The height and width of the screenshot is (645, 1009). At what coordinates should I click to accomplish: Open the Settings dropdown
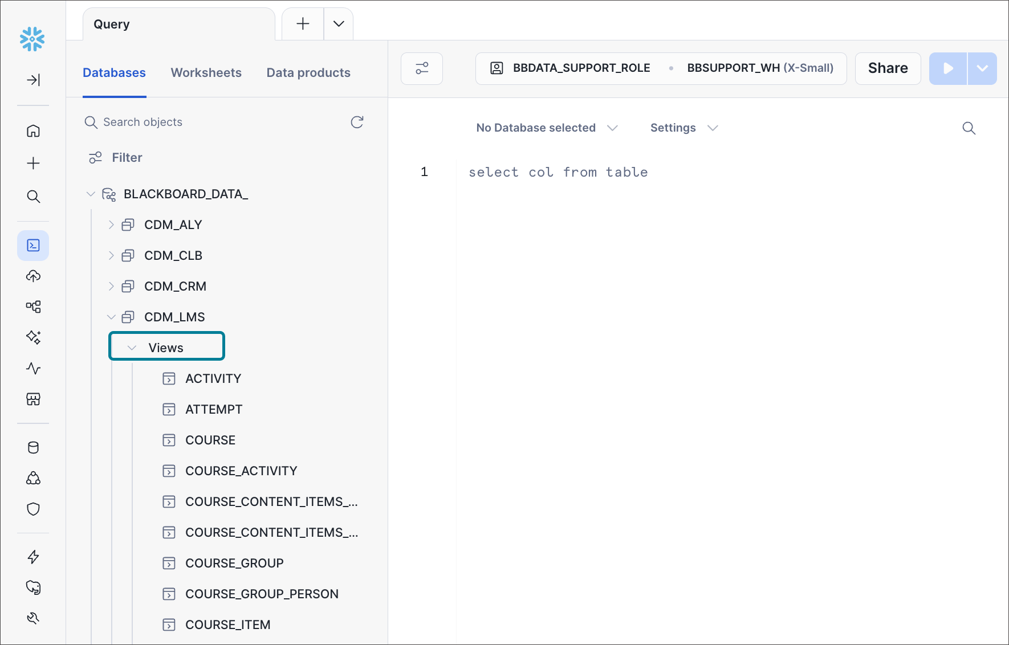click(x=683, y=128)
